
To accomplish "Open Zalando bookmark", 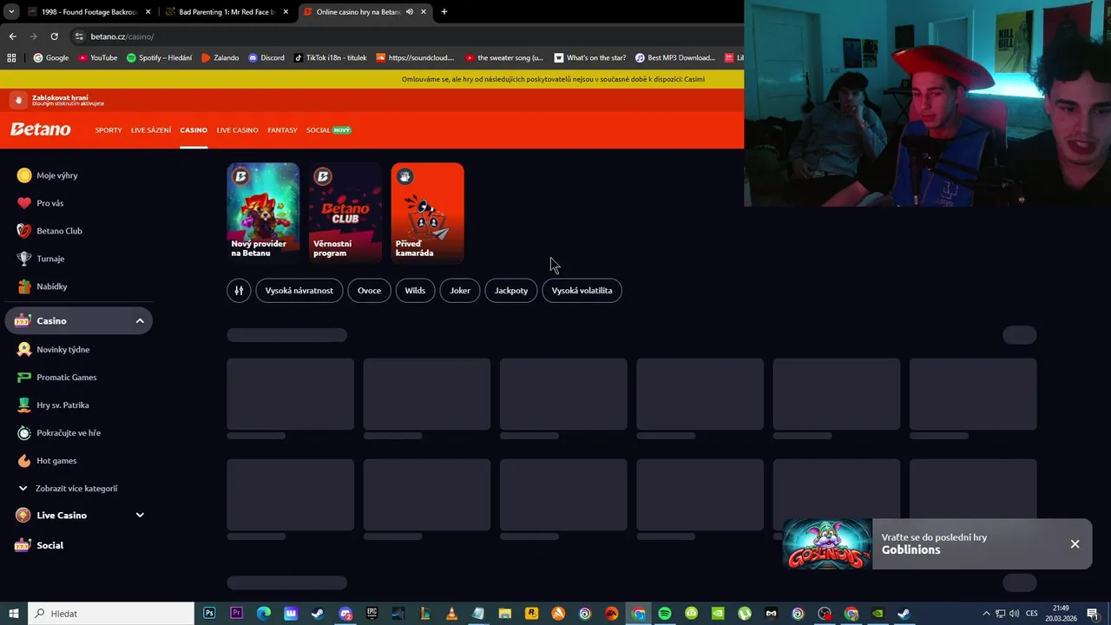I will pyautogui.click(x=220, y=58).
